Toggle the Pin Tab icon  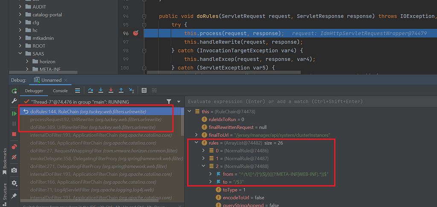click(14, 196)
